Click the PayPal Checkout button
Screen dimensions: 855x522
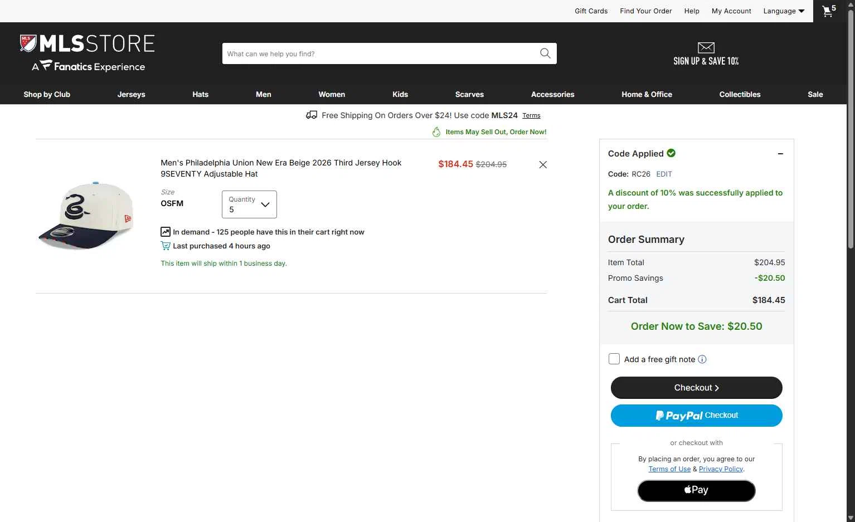point(697,416)
